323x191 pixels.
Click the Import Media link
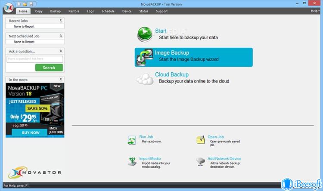(150, 158)
